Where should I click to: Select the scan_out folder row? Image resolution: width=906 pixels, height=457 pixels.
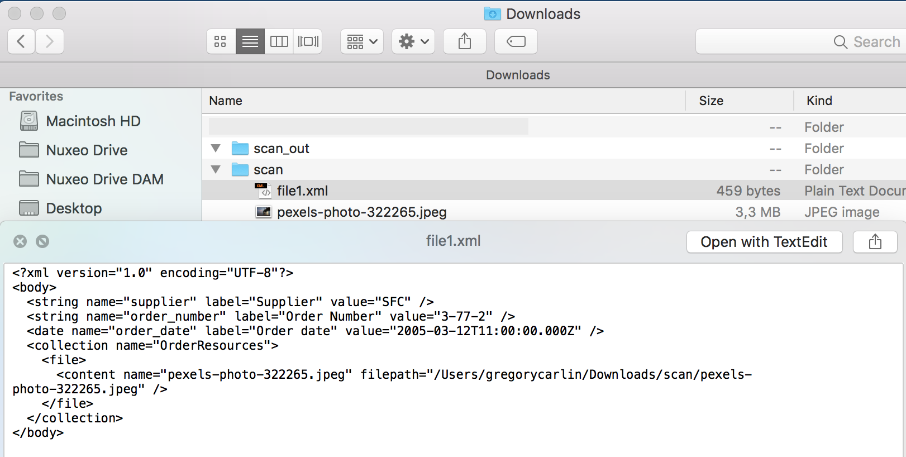[x=554, y=148]
